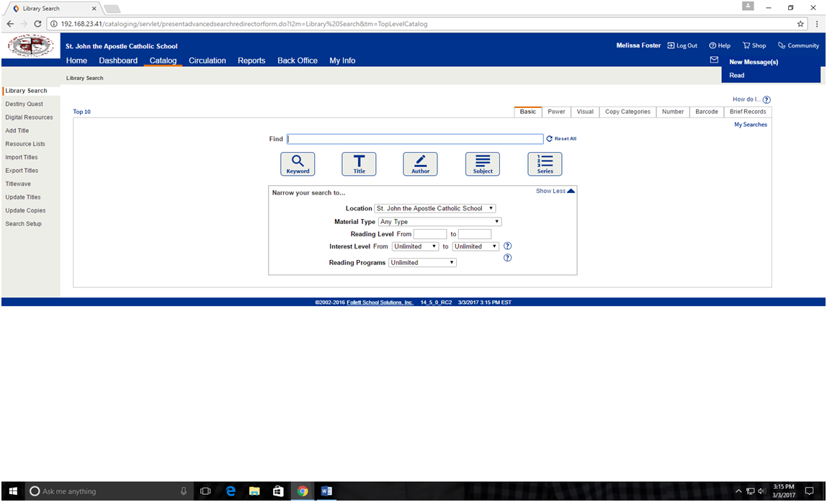Select the Keyword search icon
The width and height of the screenshot is (827, 502).
click(x=298, y=163)
